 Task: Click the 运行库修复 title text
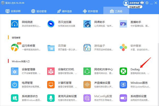coord(29,46)
